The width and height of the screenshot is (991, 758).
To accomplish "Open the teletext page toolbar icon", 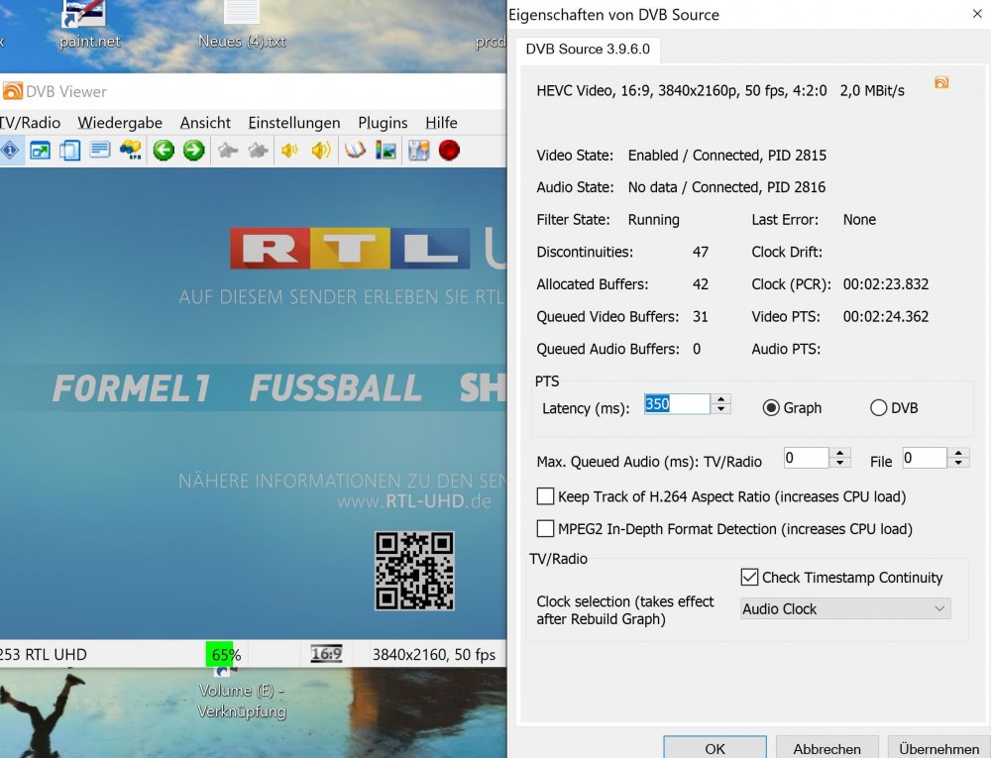I will (x=100, y=151).
